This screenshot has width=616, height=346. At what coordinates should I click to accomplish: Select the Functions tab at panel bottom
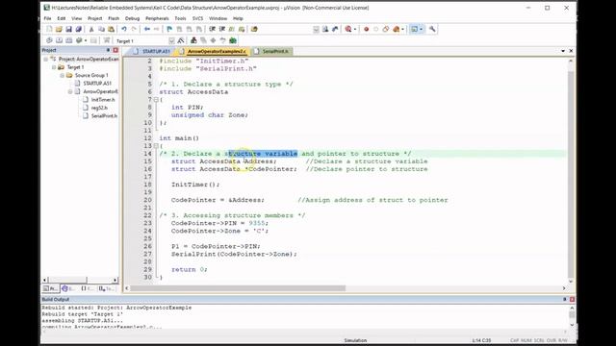tap(88, 288)
